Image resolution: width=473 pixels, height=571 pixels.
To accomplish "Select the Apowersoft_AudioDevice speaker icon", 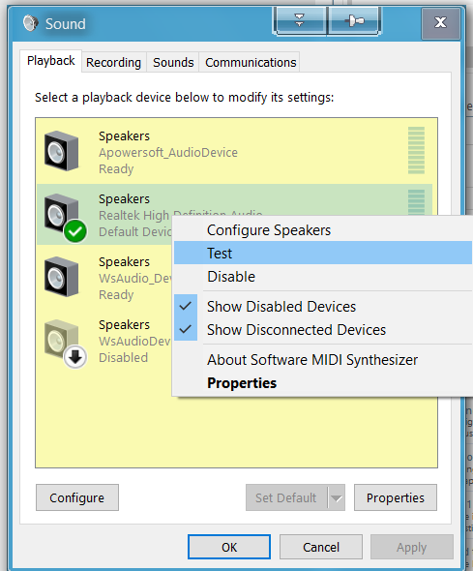I will 61,151.
